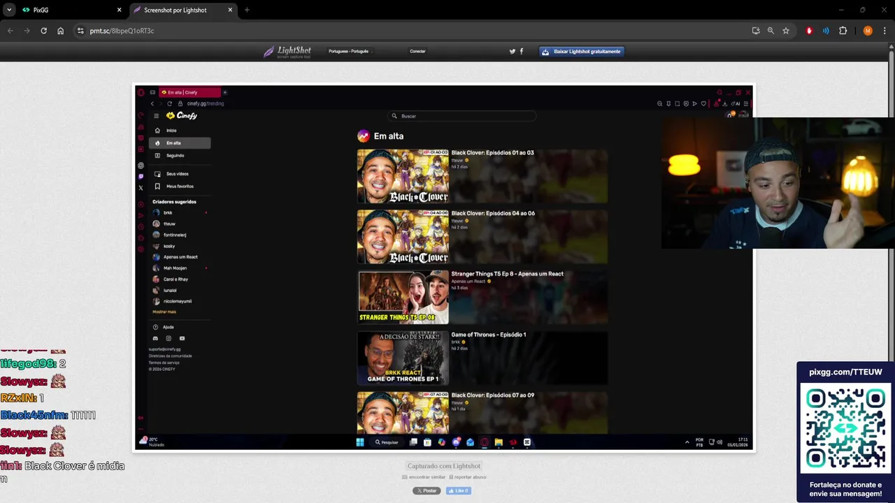Select Seguindo in Cinefy sidebar
The image size is (895, 503).
[180, 156]
